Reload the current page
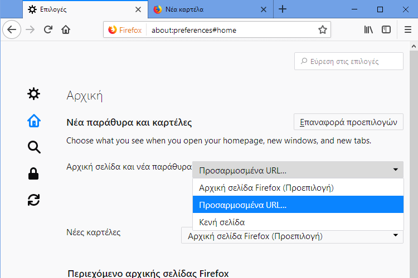Viewport: 418px width, 278px height. (48, 29)
